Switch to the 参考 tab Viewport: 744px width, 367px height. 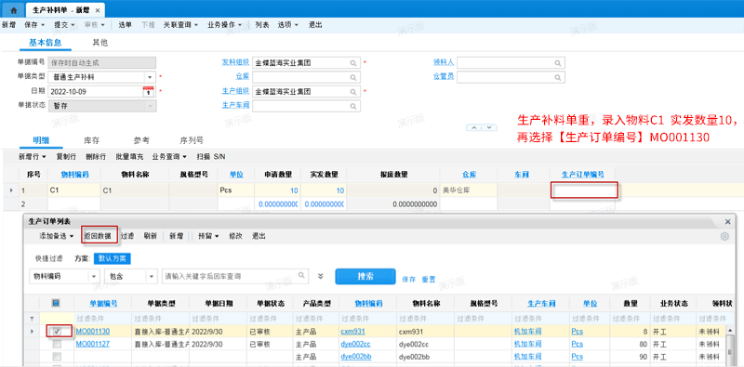pos(141,140)
